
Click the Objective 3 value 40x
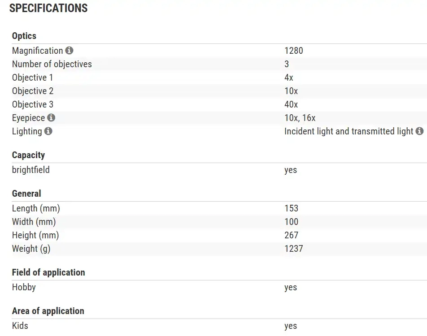[291, 104]
